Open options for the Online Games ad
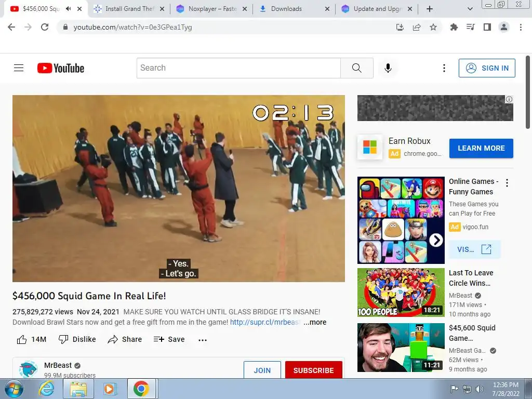 507,183
